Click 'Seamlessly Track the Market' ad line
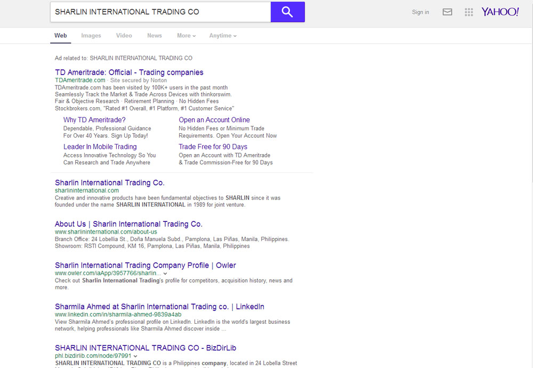This screenshot has height=368, width=533. (x=143, y=94)
